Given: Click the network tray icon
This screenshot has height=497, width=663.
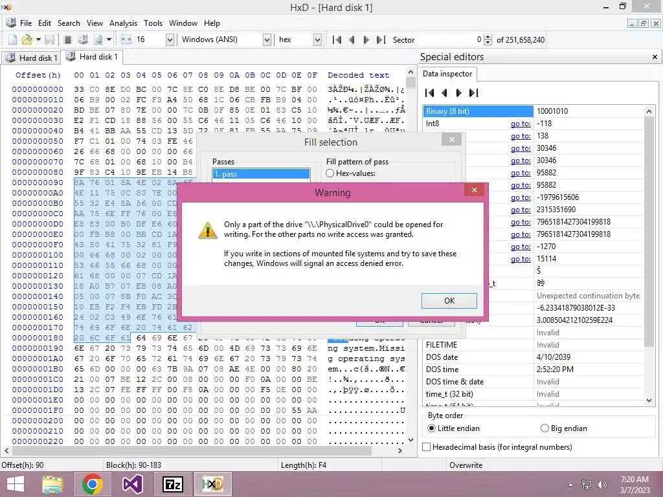Looking at the screenshot, I should (587, 485).
